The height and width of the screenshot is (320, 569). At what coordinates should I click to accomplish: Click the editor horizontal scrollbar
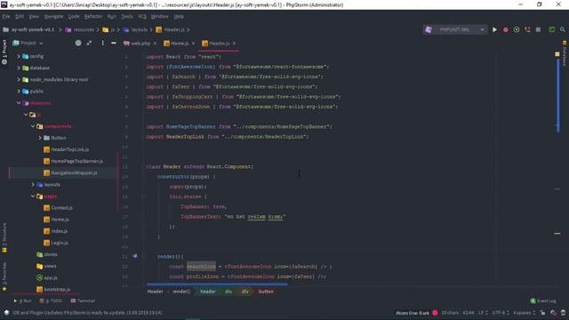click(x=217, y=284)
